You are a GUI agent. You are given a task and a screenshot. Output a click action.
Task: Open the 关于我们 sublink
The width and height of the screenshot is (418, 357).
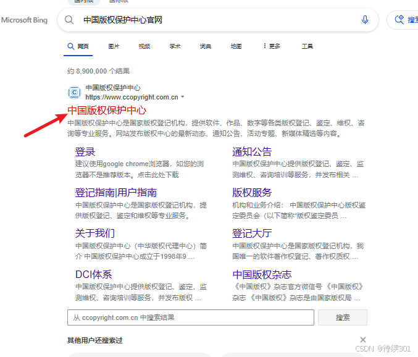[95, 233]
